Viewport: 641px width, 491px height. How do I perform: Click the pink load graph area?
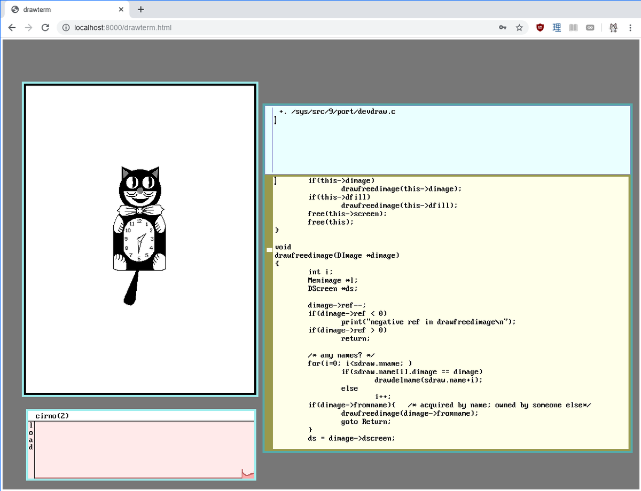coord(145,450)
